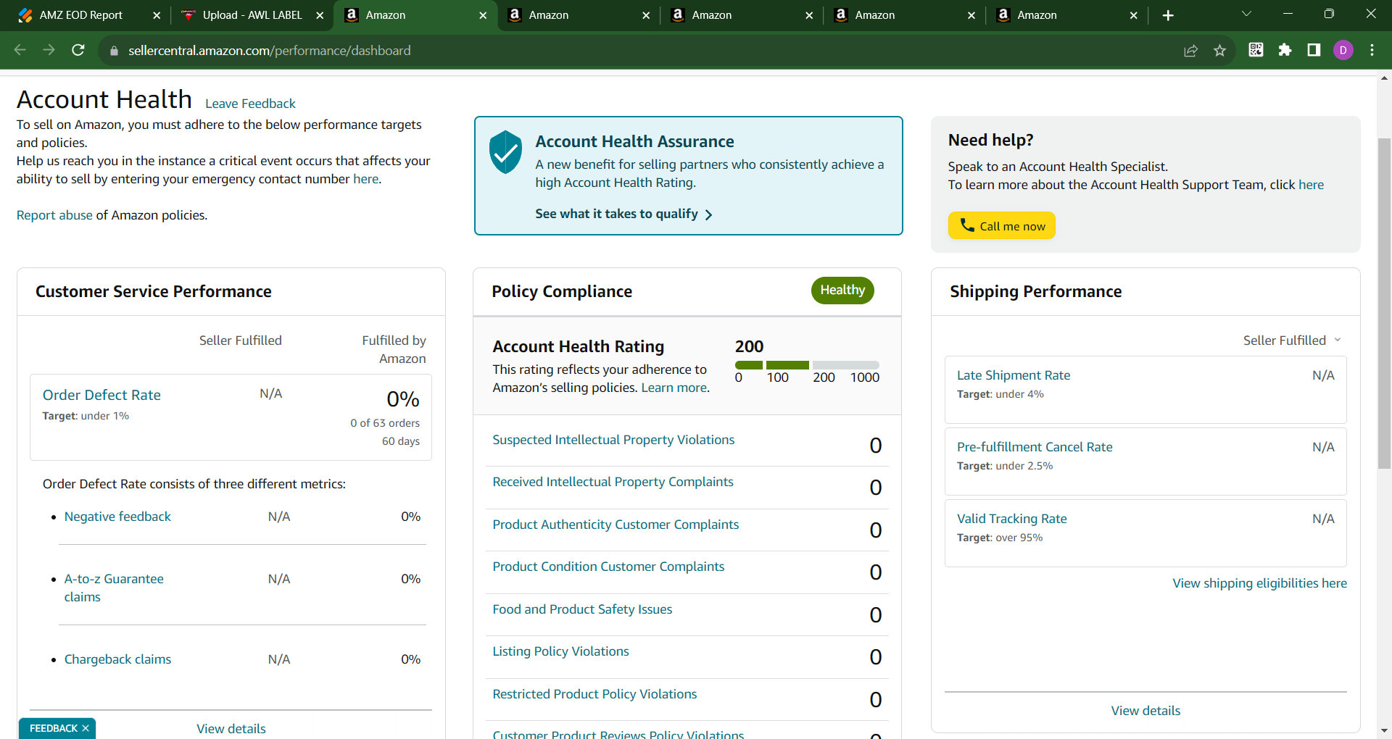Screen dimensions: 1392x739
Task: Open the tab search dropdown arrow
Action: click(x=1246, y=14)
